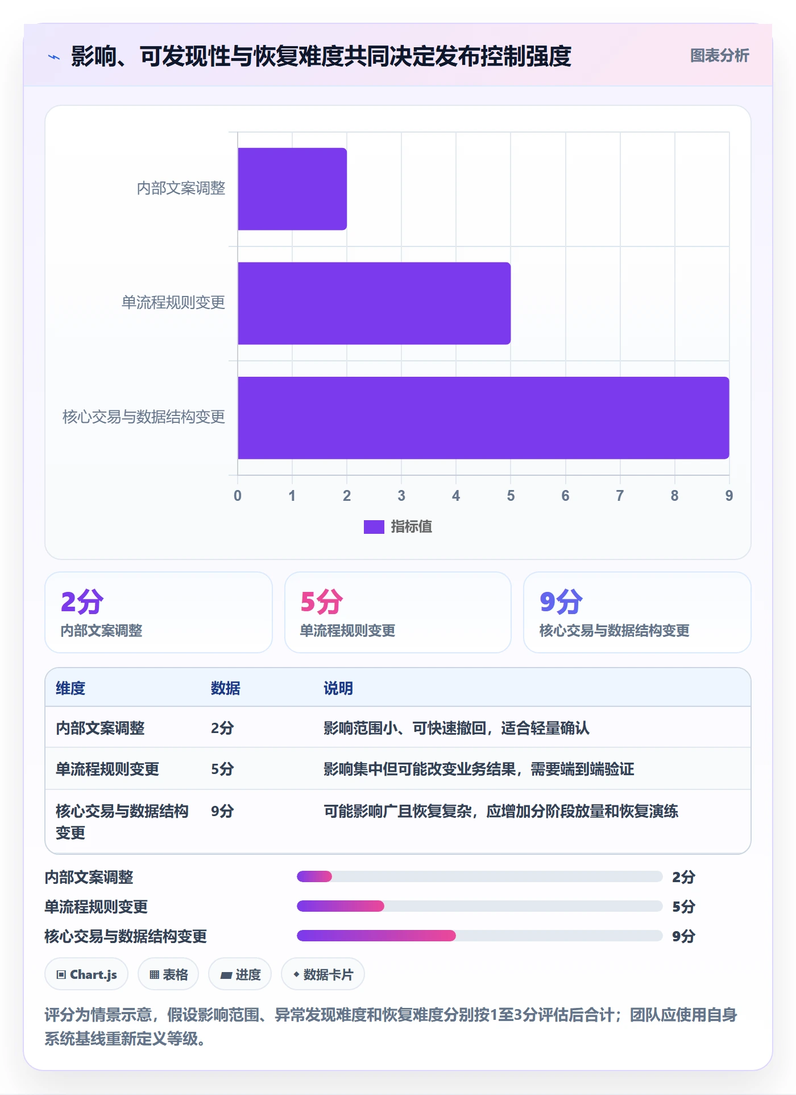Click the 9分 value in table
This screenshot has width=796, height=1095.
tap(222, 811)
